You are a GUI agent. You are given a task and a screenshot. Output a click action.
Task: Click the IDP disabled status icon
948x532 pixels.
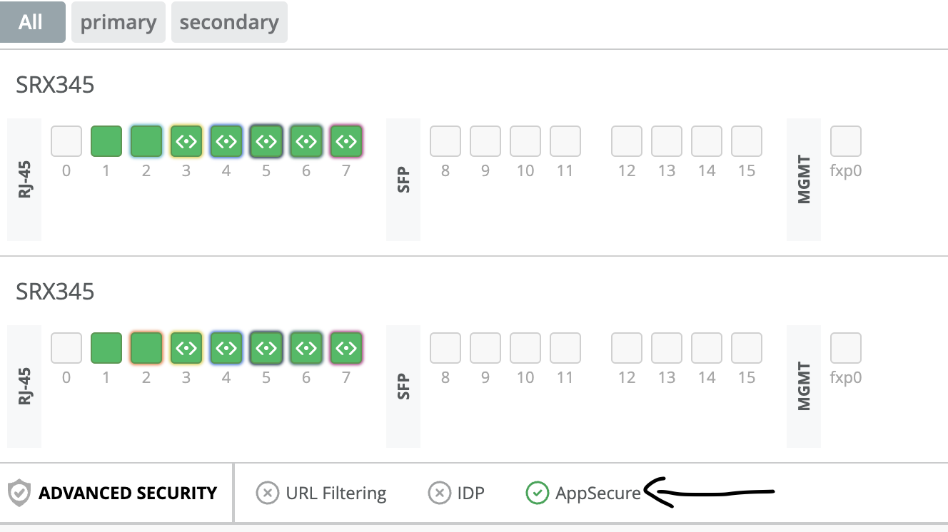pos(439,493)
